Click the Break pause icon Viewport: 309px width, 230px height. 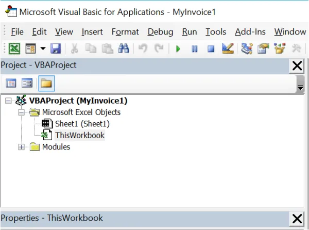click(x=195, y=49)
